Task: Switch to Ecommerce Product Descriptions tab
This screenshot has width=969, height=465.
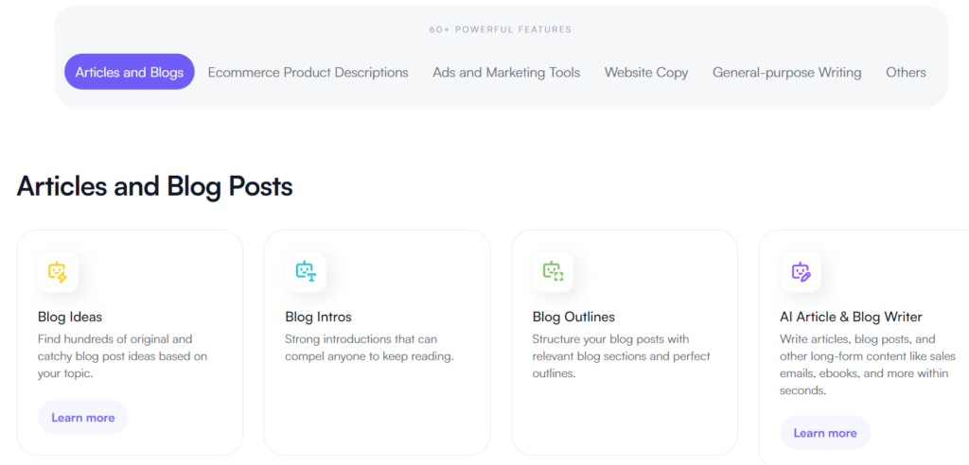Action: click(x=308, y=72)
